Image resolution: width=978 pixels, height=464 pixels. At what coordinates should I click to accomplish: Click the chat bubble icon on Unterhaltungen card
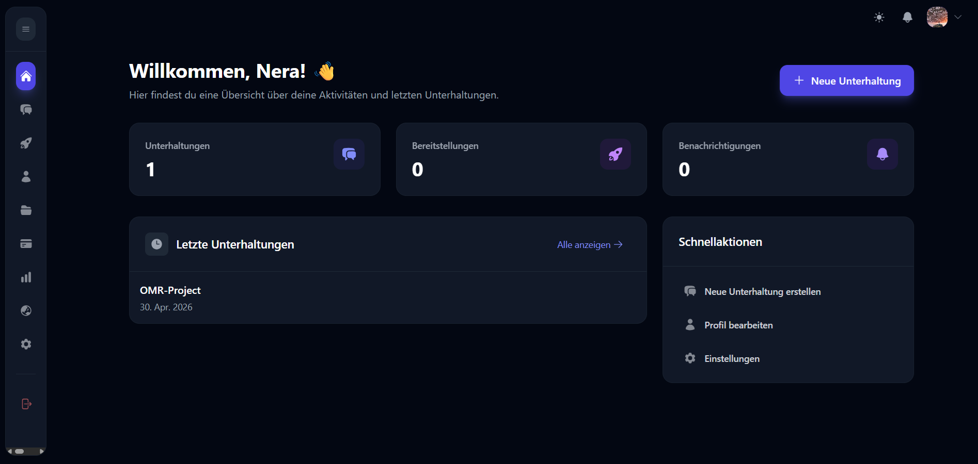(x=349, y=154)
